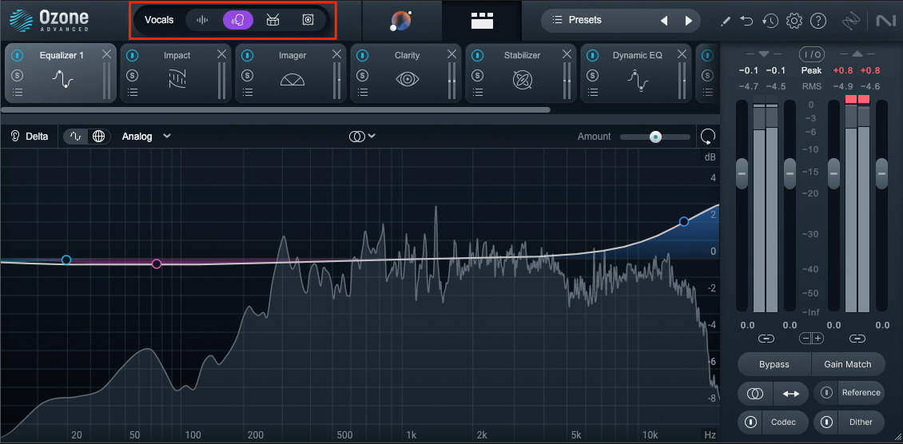Toggle the Clarity module power button

(362, 56)
